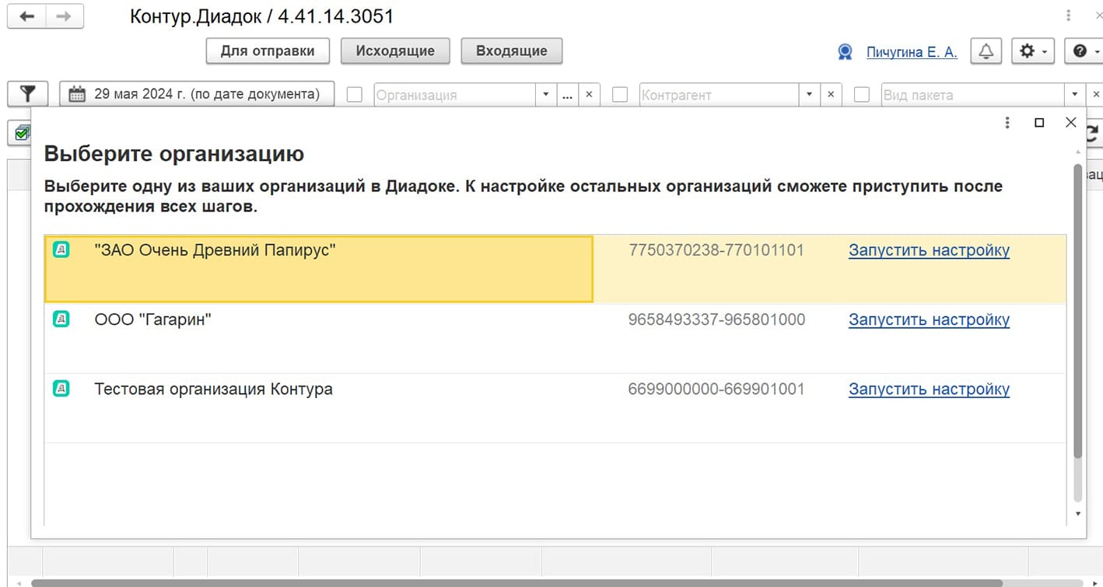Enable the Организация filter checkbox
The width and height of the screenshot is (1103, 587).
pos(355,95)
